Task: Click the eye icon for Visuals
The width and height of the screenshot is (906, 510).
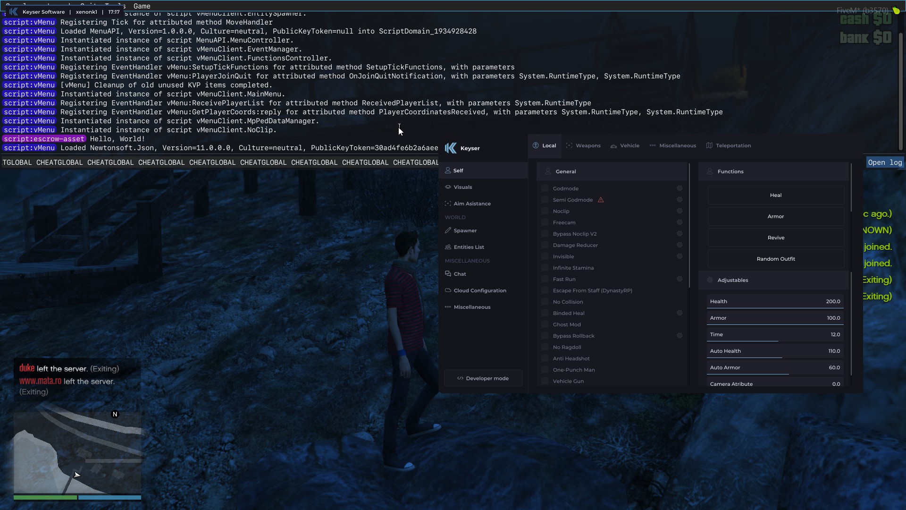Action: [x=448, y=187]
